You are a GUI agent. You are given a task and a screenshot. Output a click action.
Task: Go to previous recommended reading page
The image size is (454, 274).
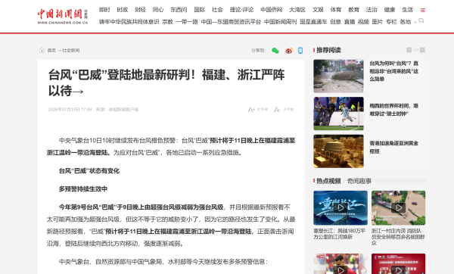(409, 50)
